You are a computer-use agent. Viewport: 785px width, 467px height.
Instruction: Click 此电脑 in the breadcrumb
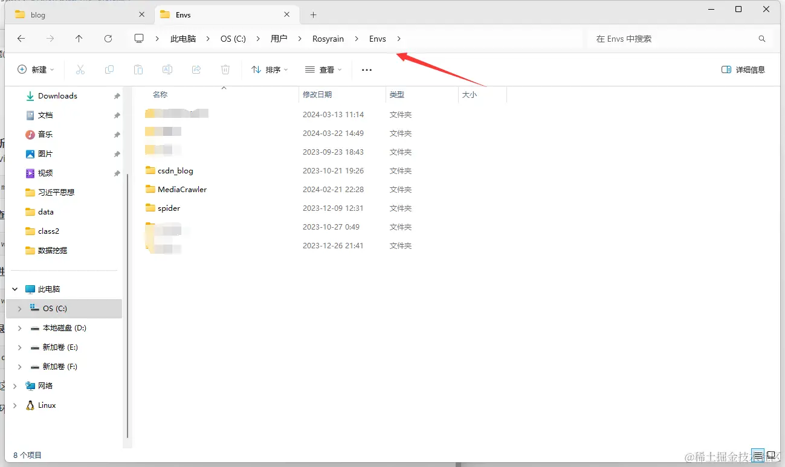183,39
